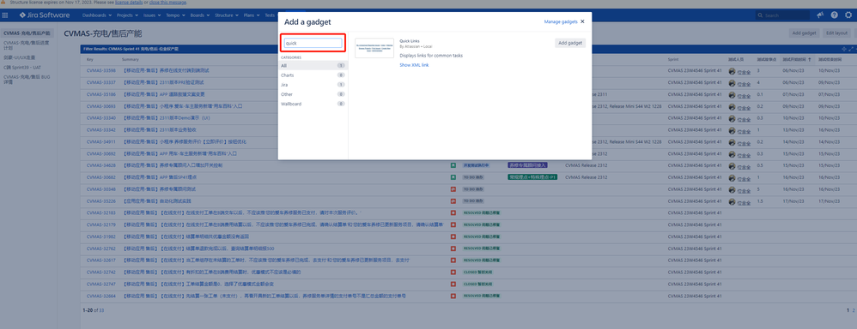The width and height of the screenshot is (857, 329).
Task: Click the Quick Links gadget title
Action: point(410,40)
